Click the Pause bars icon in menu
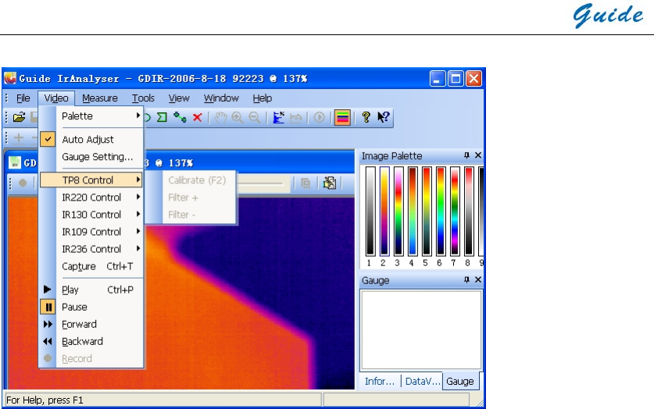Screen dimensions: 654x409 tap(48, 307)
